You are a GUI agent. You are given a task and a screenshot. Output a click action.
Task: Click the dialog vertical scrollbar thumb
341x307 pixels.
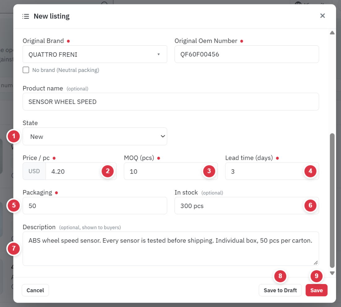pyautogui.click(x=332, y=200)
